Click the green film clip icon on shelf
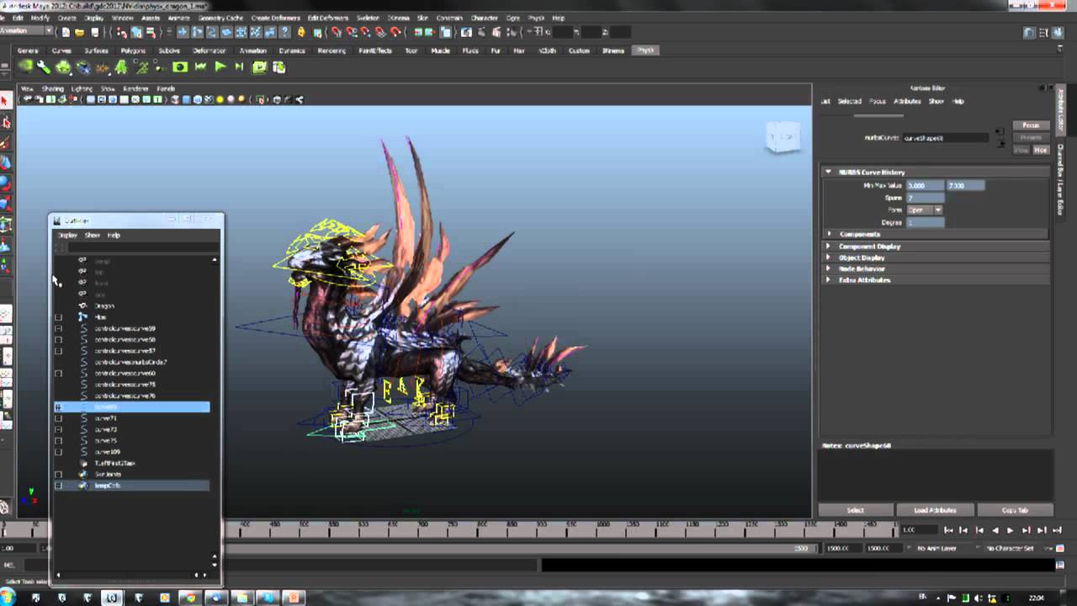 [259, 67]
